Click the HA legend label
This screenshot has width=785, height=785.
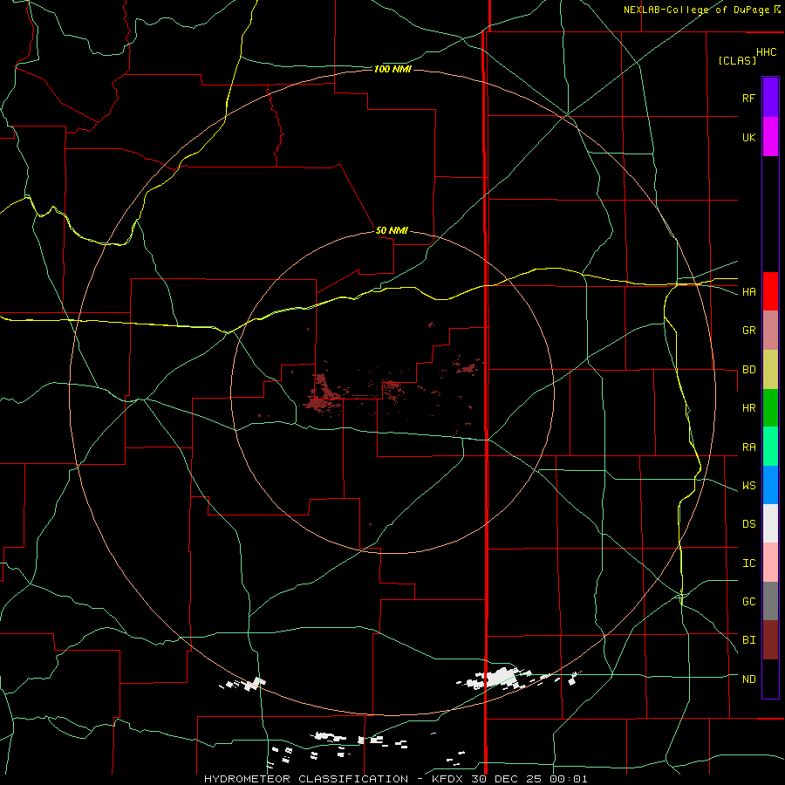click(748, 291)
